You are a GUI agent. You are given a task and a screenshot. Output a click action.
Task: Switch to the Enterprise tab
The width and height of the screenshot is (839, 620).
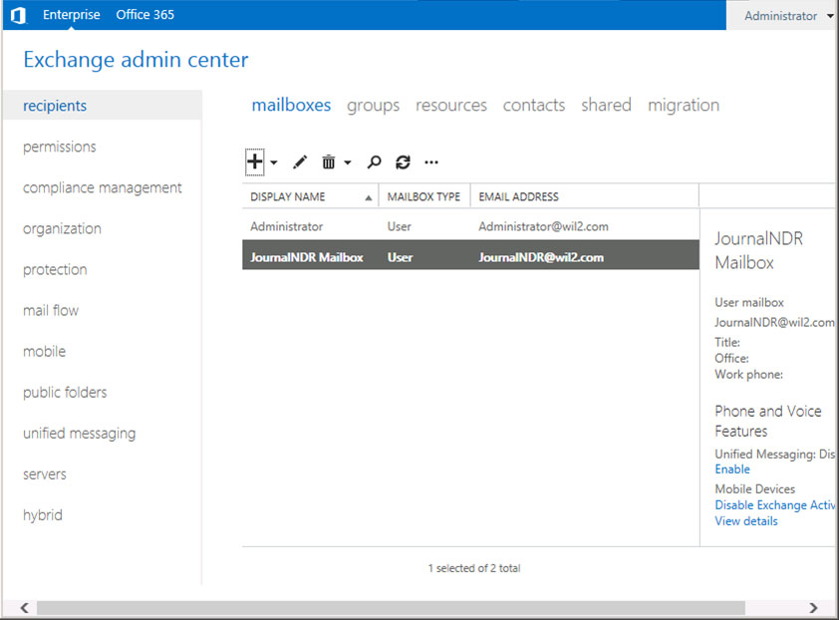click(71, 15)
